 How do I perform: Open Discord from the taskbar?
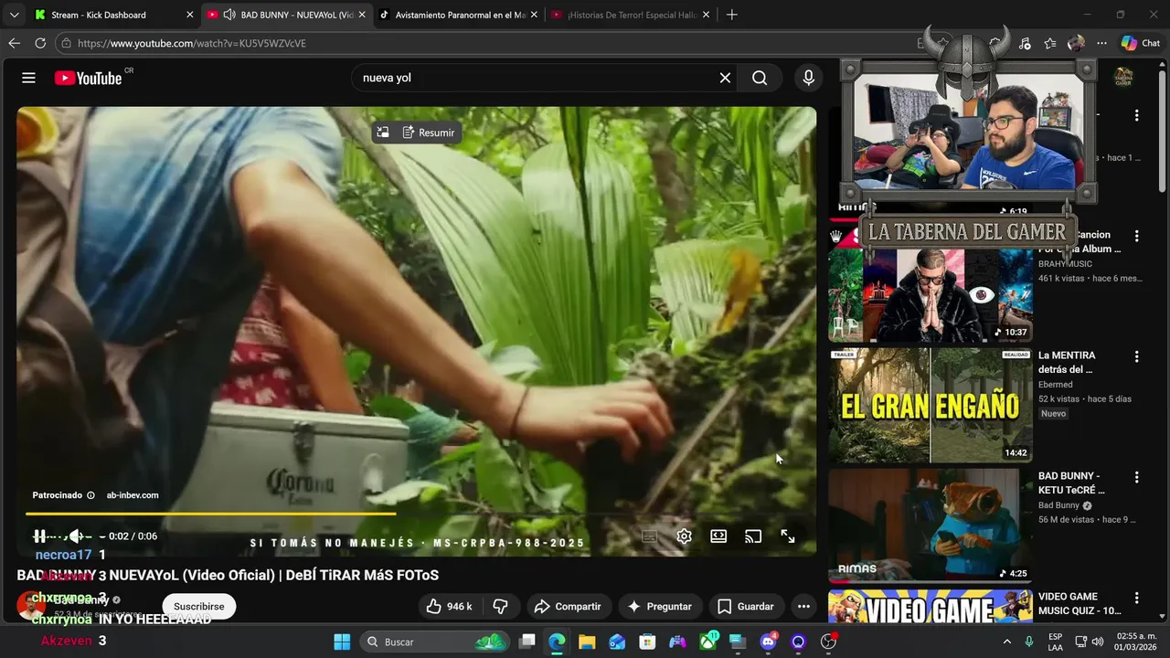point(768,642)
